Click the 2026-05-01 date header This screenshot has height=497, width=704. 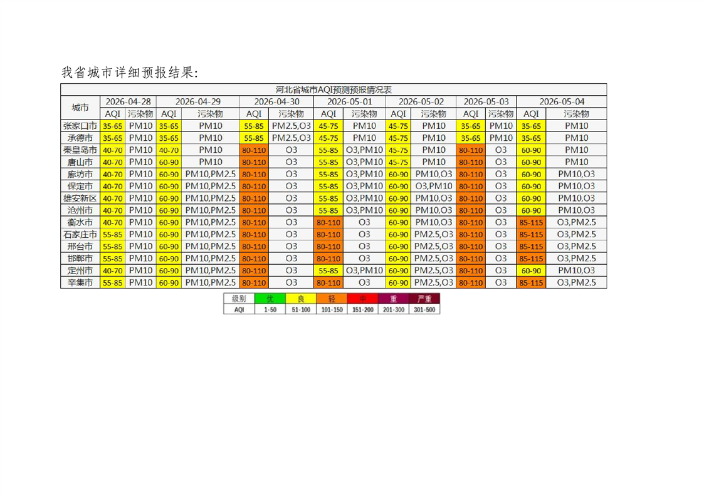click(x=350, y=102)
